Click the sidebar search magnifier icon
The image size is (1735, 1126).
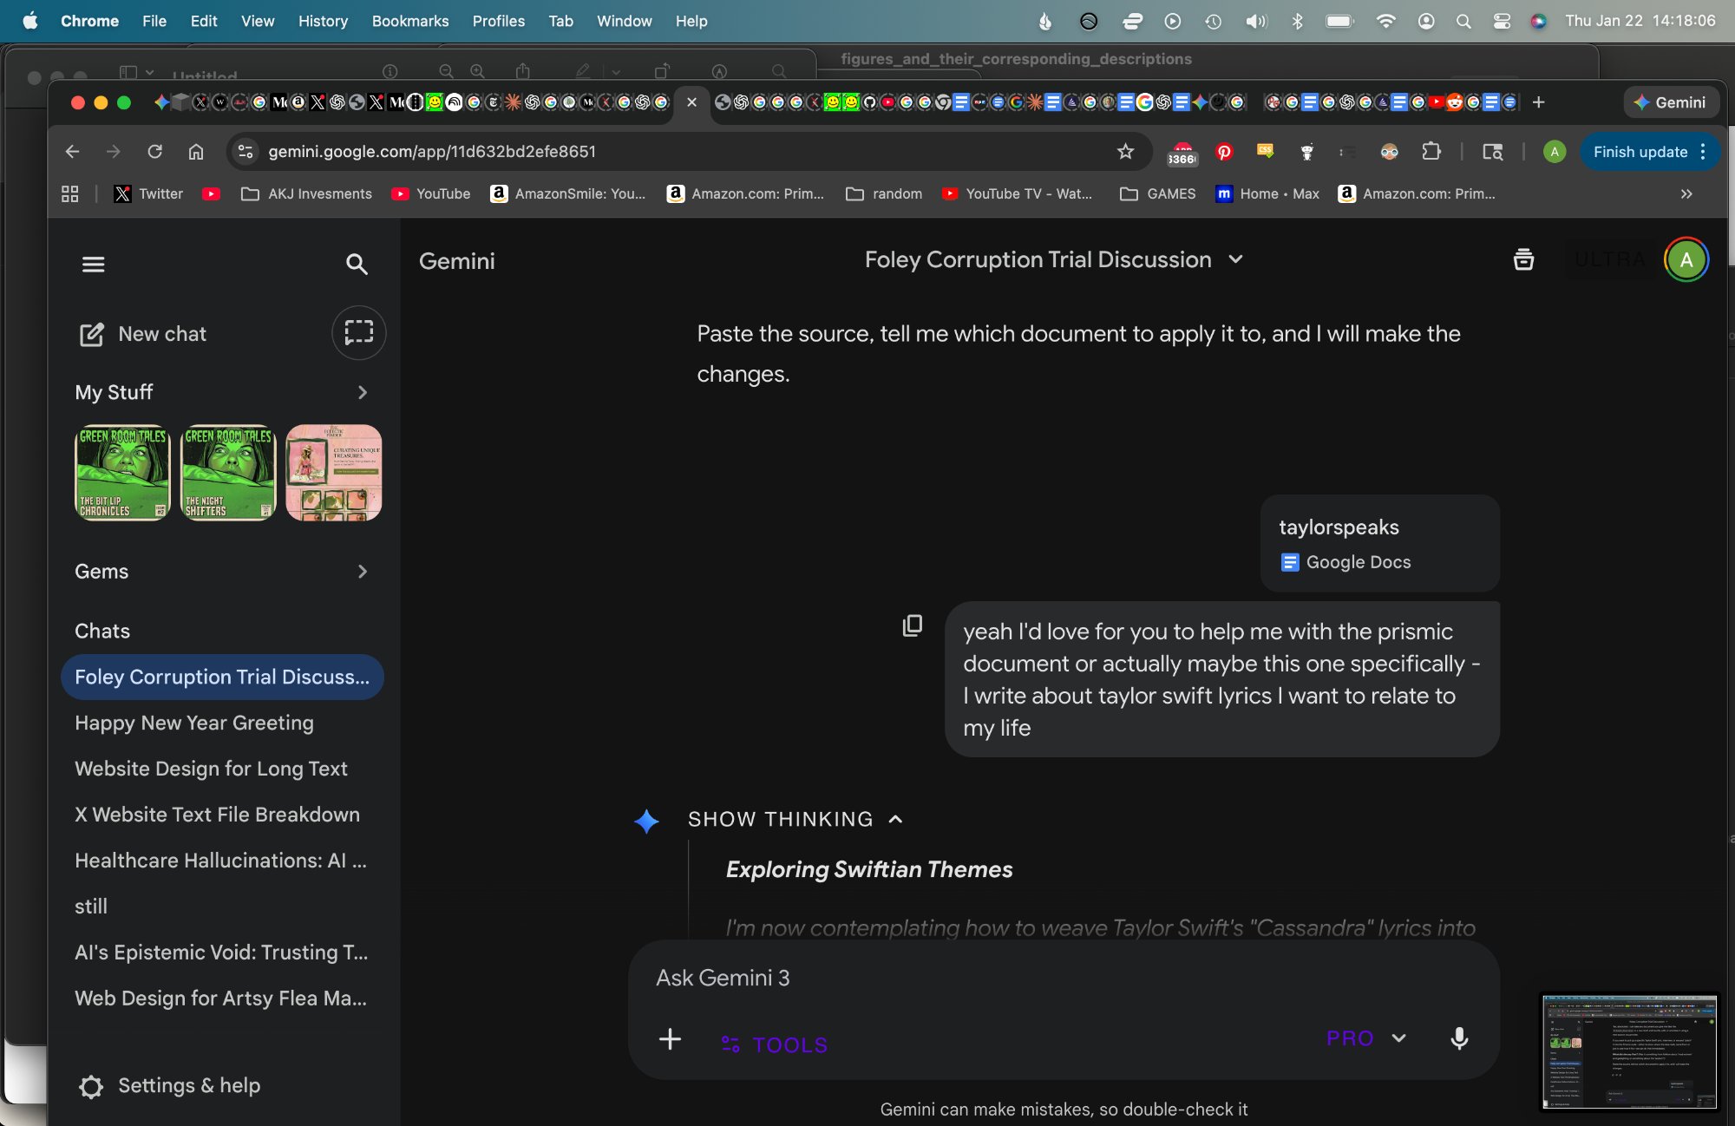point(357,264)
